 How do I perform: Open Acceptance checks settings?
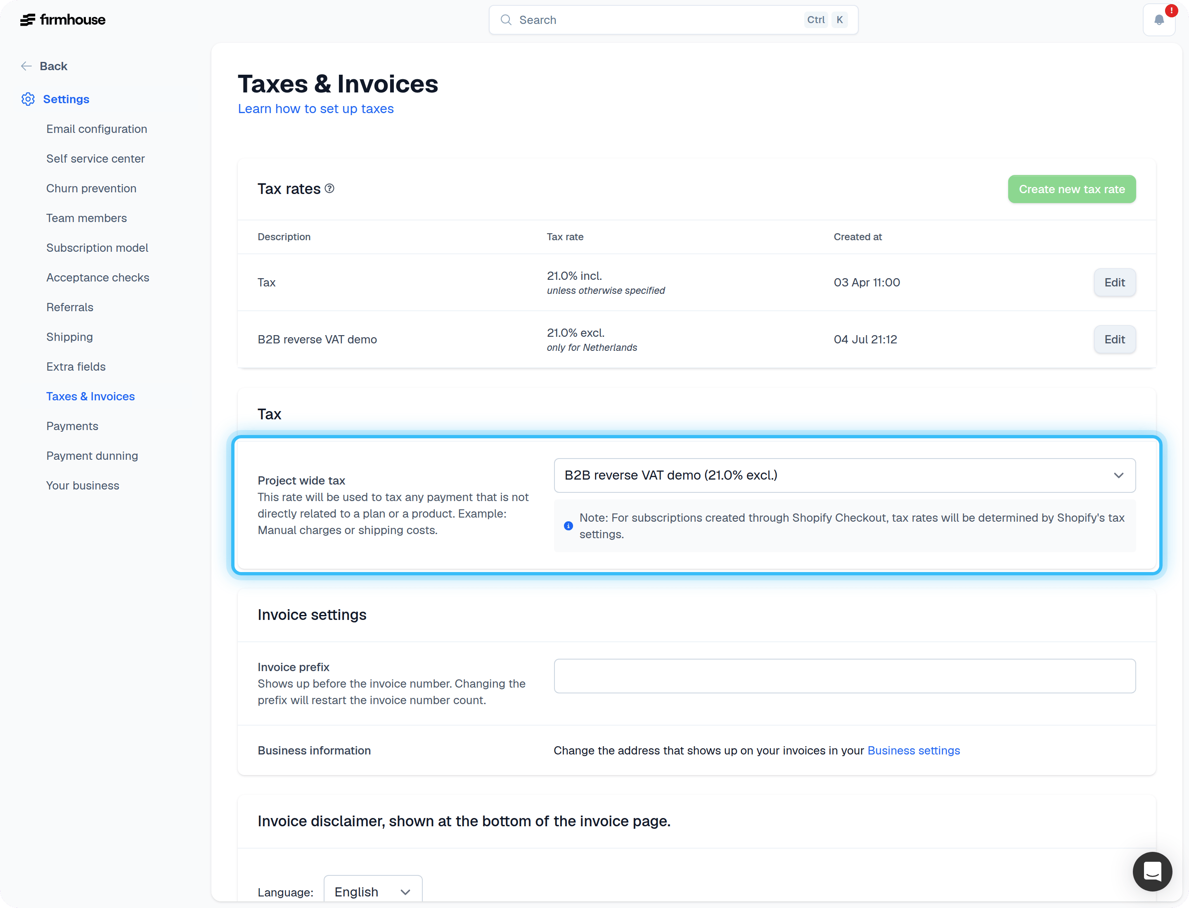click(x=98, y=277)
